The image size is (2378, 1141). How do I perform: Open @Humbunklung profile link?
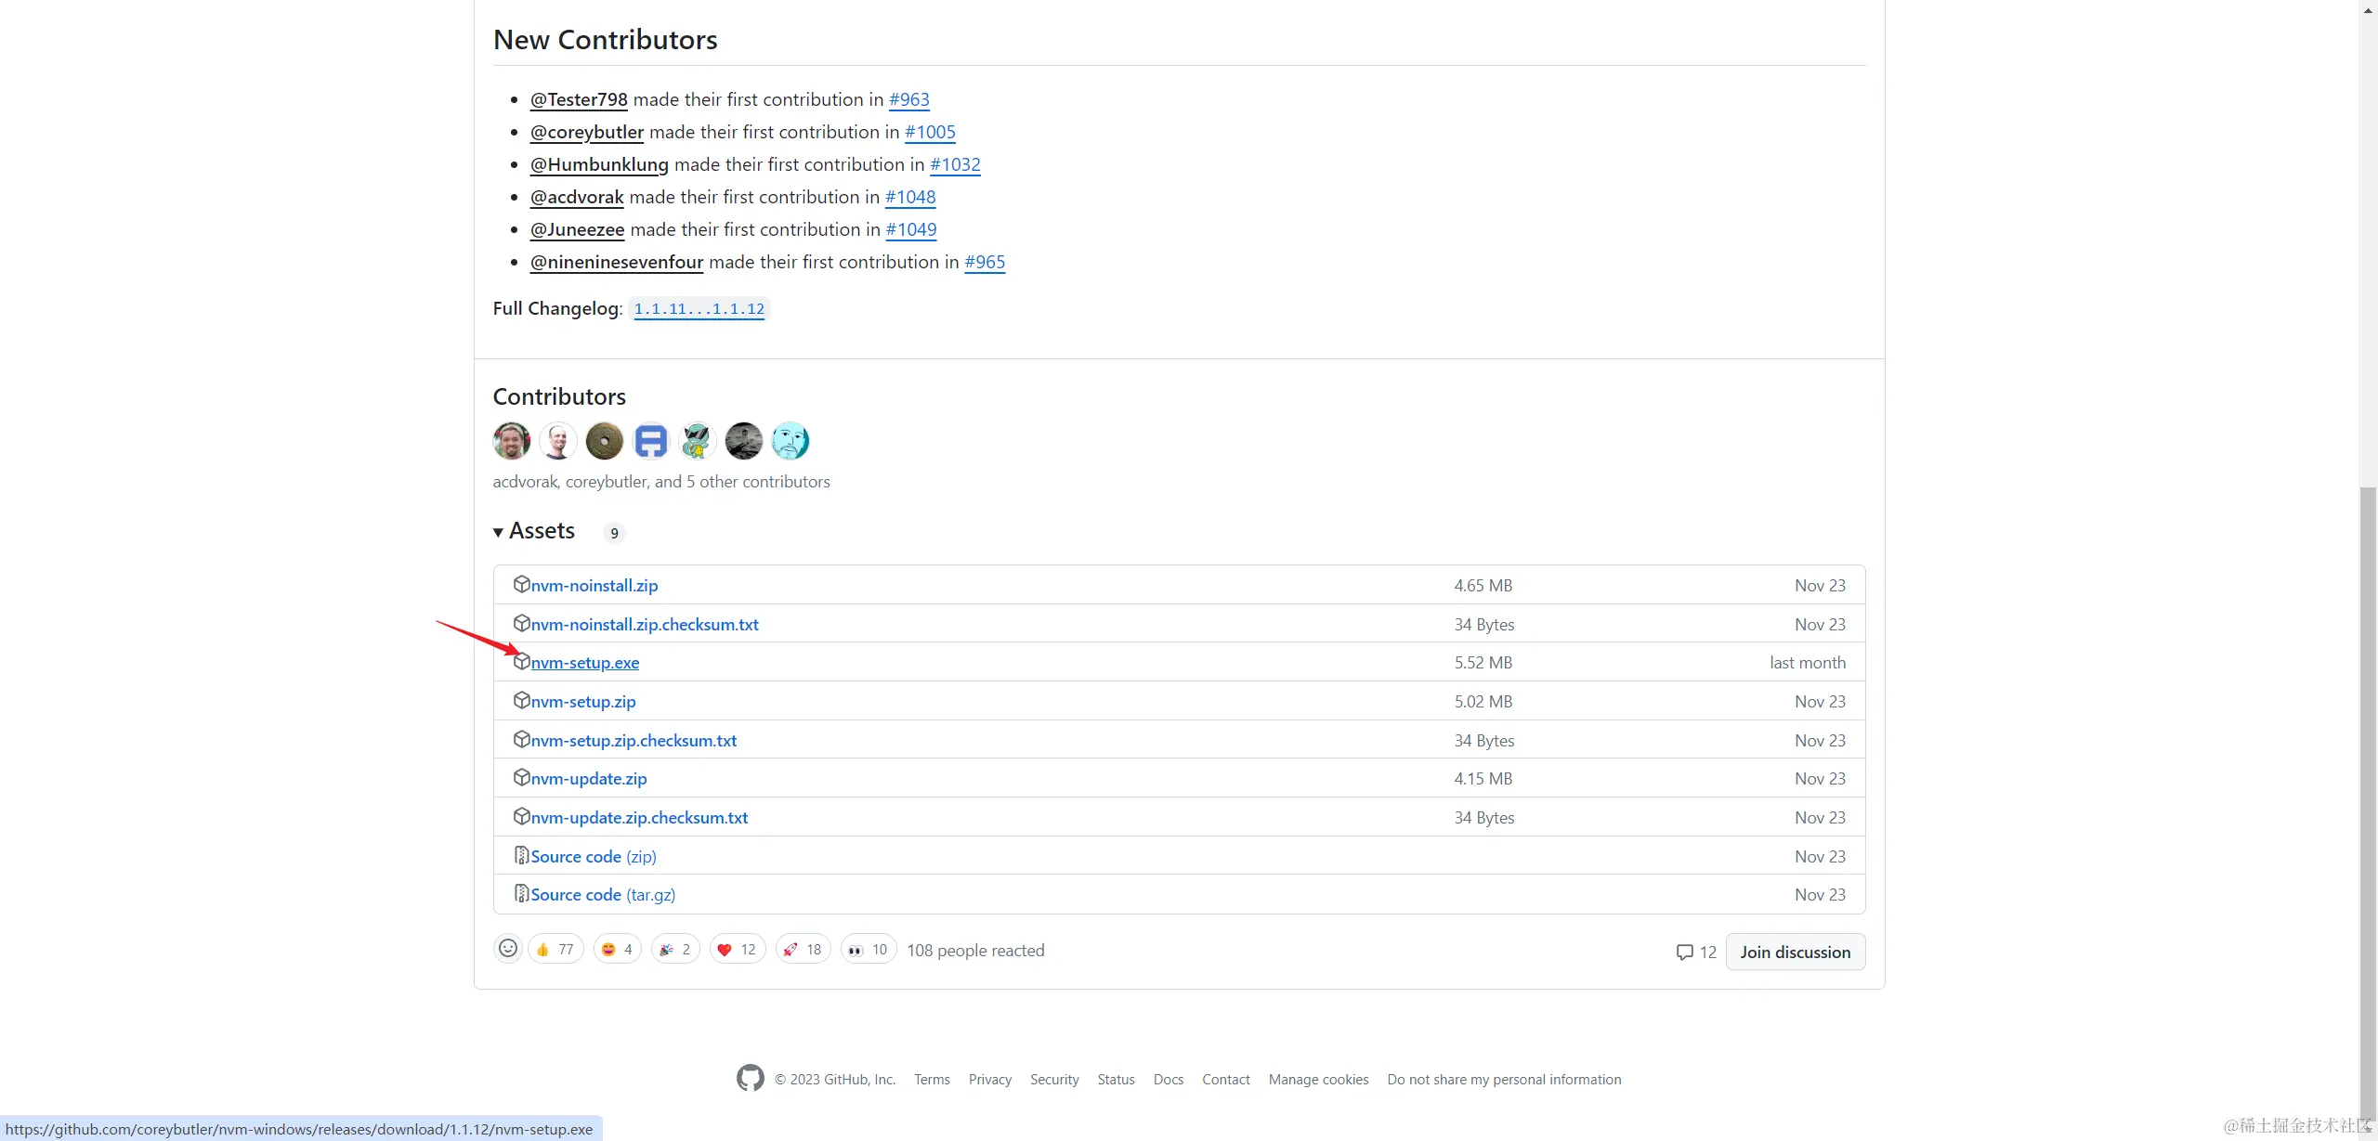pyautogui.click(x=599, y=164)
